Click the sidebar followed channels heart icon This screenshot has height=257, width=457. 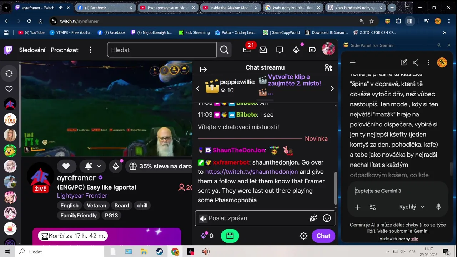[9, 89]
